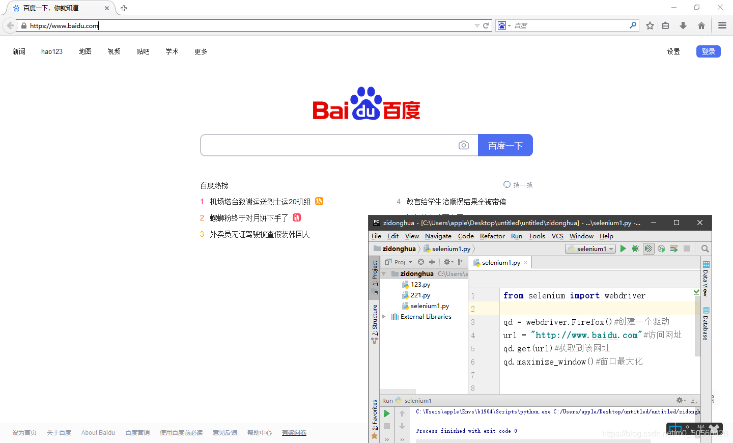Open PyCharm Search Everywhere magnifier
Viewport: 733px width, 443px height.
pos(705,248)
